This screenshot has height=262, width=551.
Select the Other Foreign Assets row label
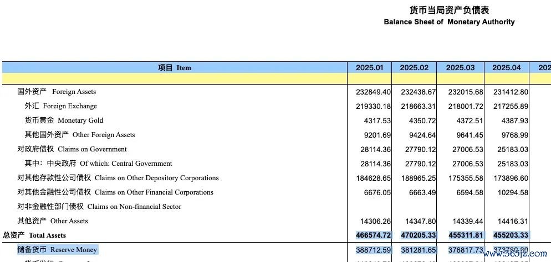(80, 135)
